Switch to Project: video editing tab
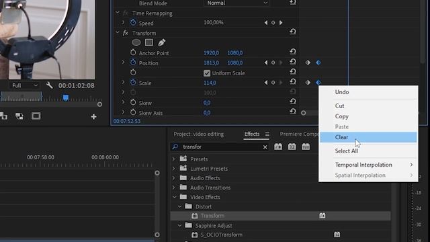 (x=199, y=134)
